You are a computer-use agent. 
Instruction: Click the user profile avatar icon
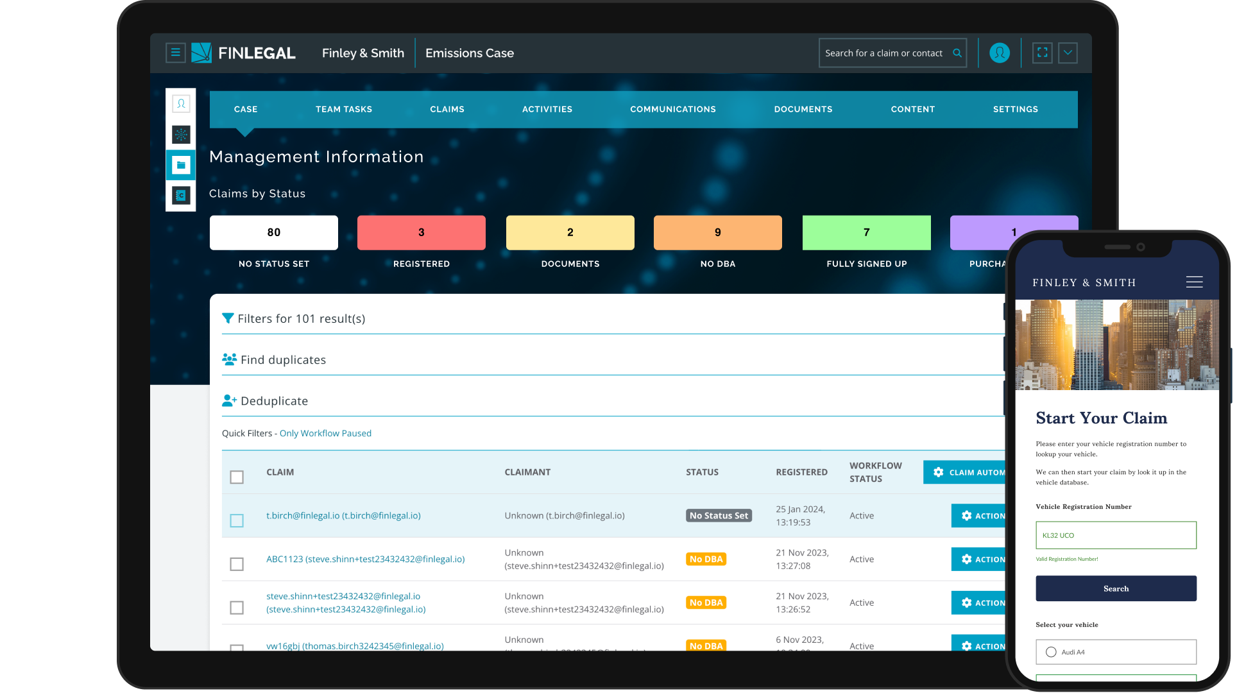click(x=999, y=53)
